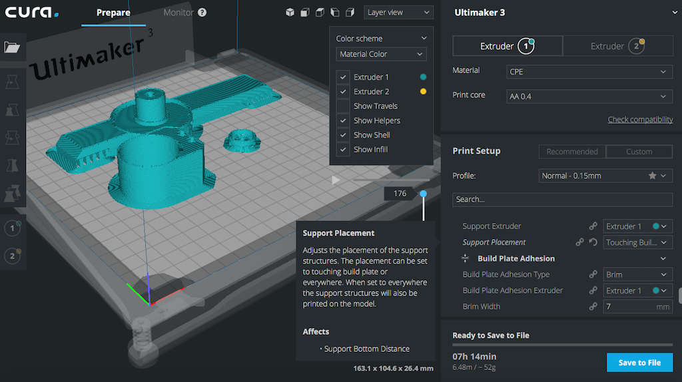Click the settings Search field
Image resolution: width=682 pixels, height=382 pixels.
point(562,200)
